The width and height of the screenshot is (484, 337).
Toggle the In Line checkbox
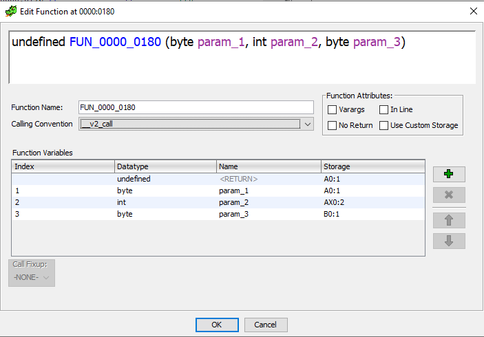(x=383, y=109)
